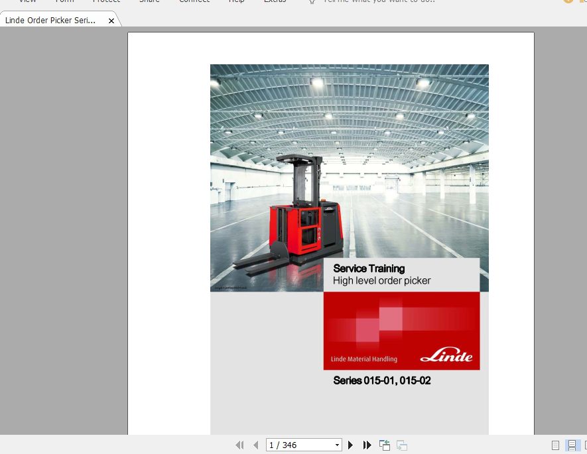Image resolution: width=587 pixels, height=454 pixels.
Task: Go to the previous page
Action: pyautogui.click(x=255, y=445)
